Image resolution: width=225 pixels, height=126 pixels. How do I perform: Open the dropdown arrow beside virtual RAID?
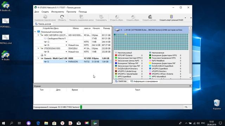pyautogui.click(x=185, y=18)
